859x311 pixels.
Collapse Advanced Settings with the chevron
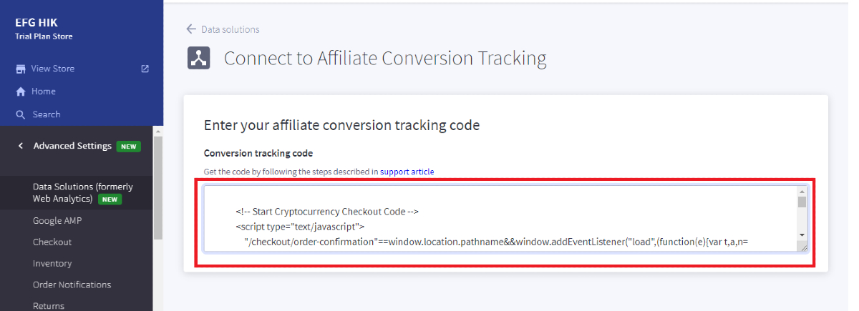[x=21, y=146]
